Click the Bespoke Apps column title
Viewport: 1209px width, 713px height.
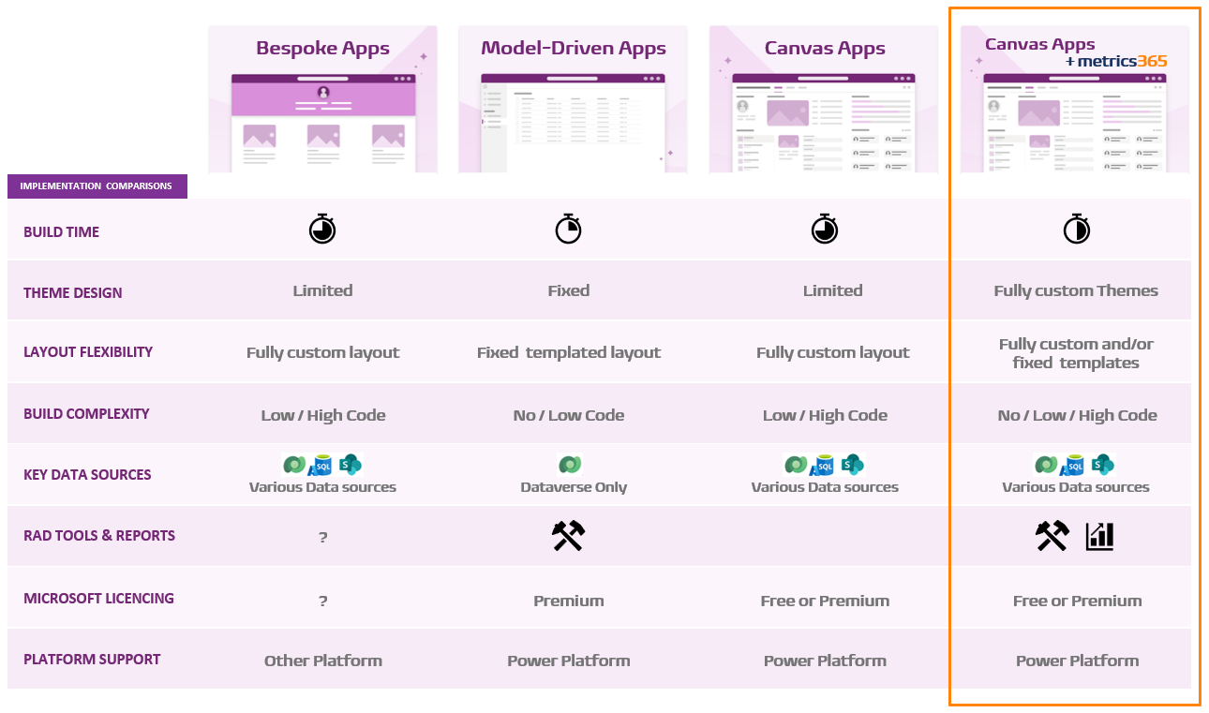tap(323, 48)
